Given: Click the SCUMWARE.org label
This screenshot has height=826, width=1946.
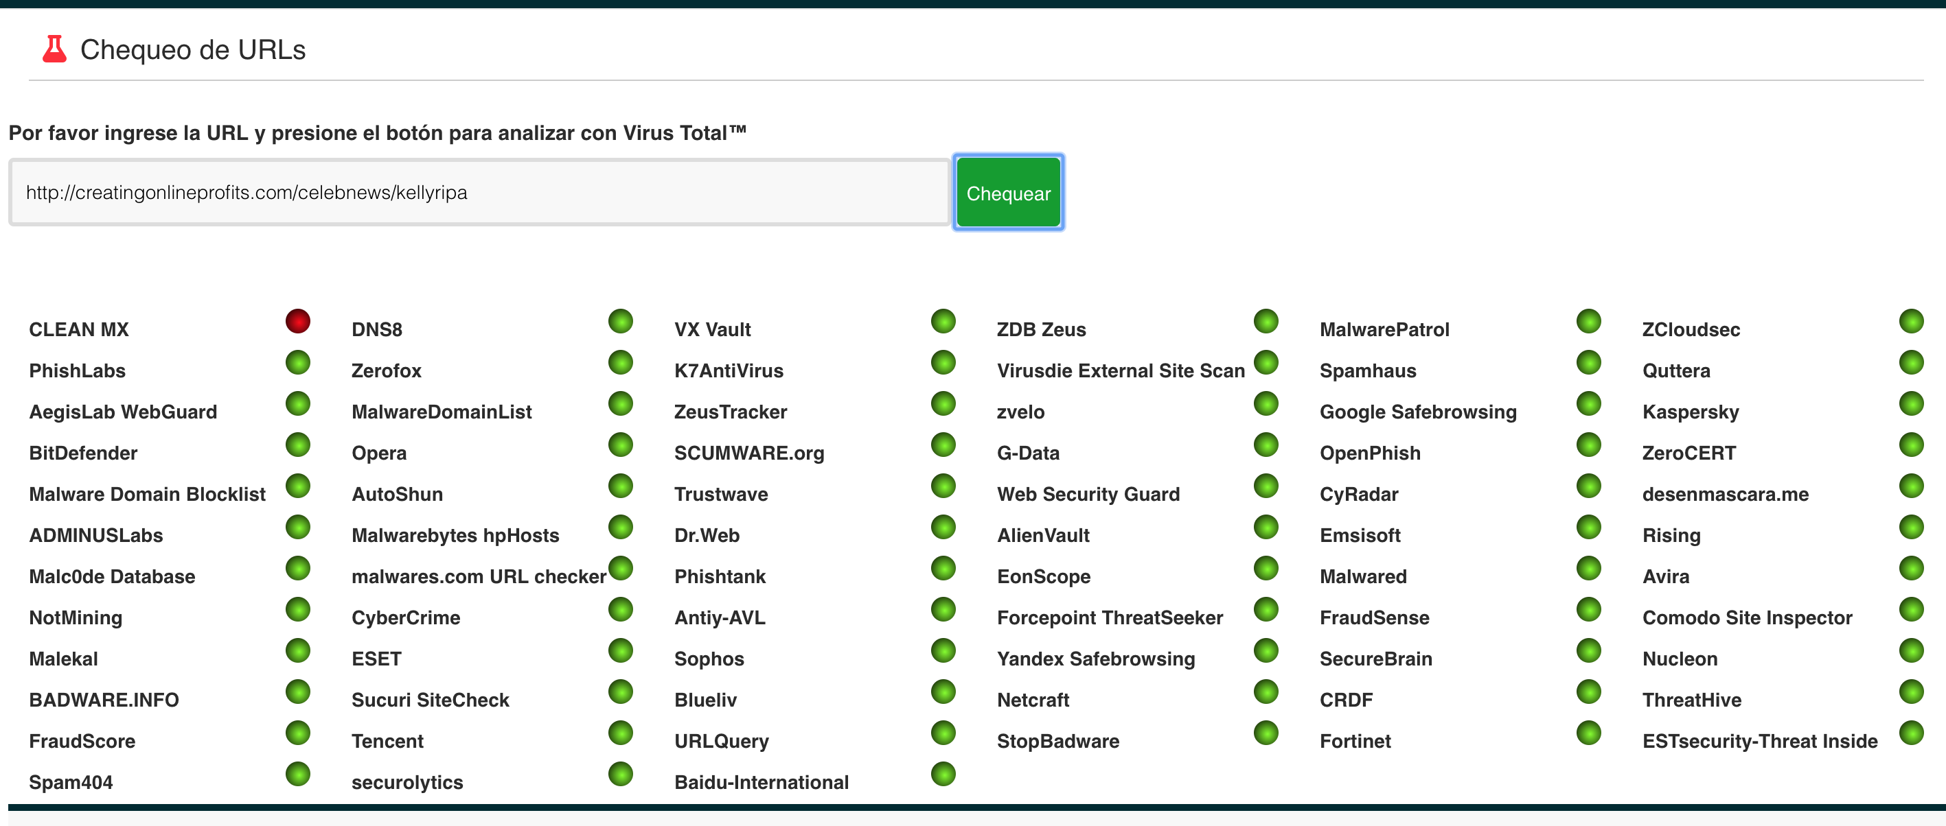Looking at the screenshot, I should pyautogui.click(x=748, y=453).
